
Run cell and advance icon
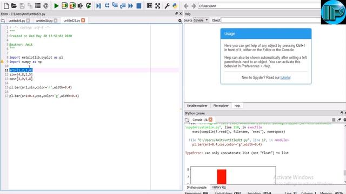tap(72, 6)
